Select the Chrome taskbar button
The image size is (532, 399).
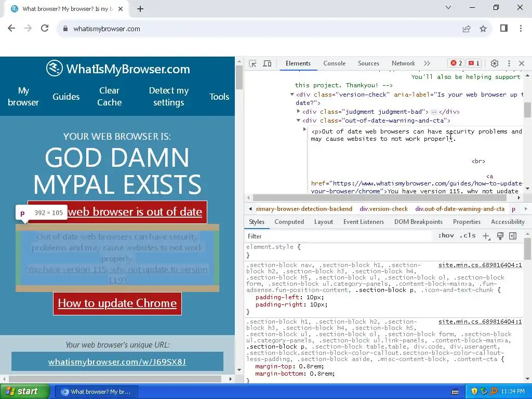[96, 392]
